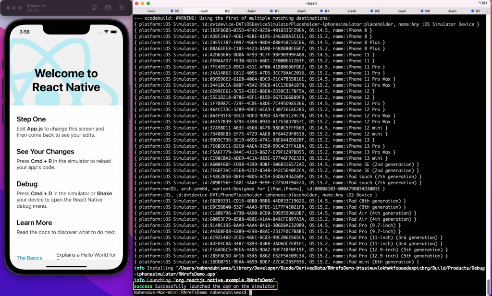
Task: Select the -bash tab labeled ⌘4
Action: 307,11
